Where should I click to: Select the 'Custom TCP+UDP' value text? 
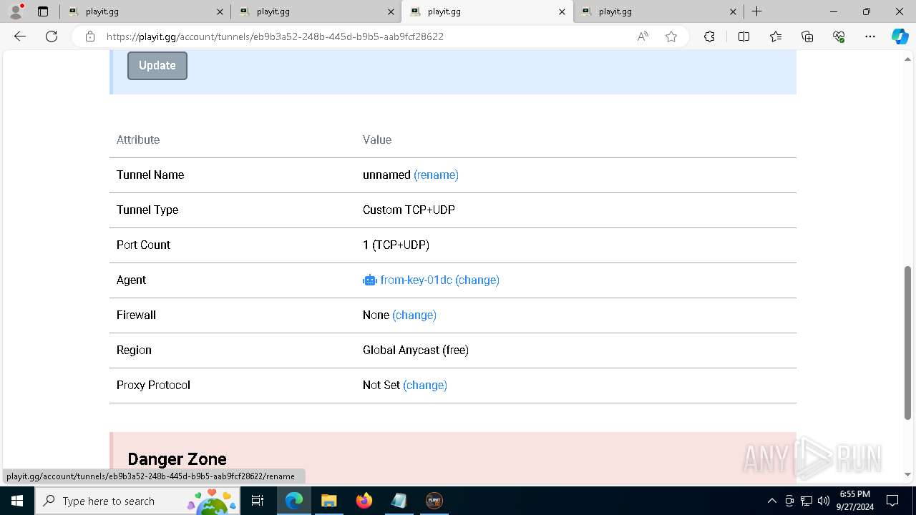409,210
